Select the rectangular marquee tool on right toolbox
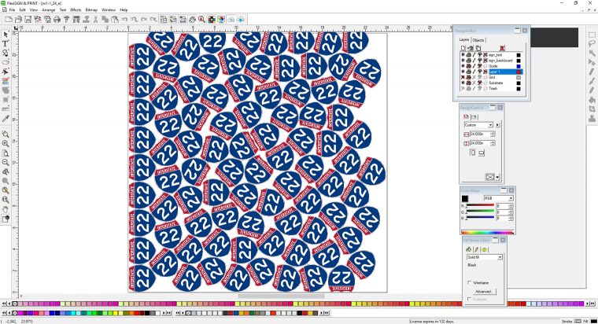 point(592,35)
